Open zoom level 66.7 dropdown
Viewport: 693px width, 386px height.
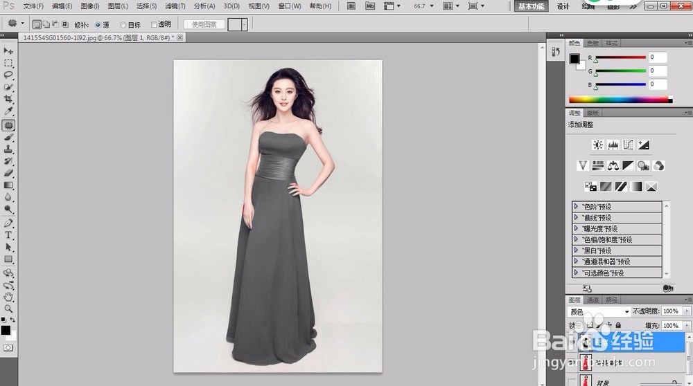(x=432, y=6)
